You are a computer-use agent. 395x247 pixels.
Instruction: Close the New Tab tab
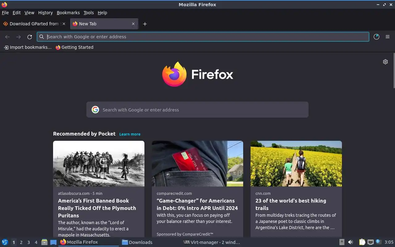(x=133, y=24)
